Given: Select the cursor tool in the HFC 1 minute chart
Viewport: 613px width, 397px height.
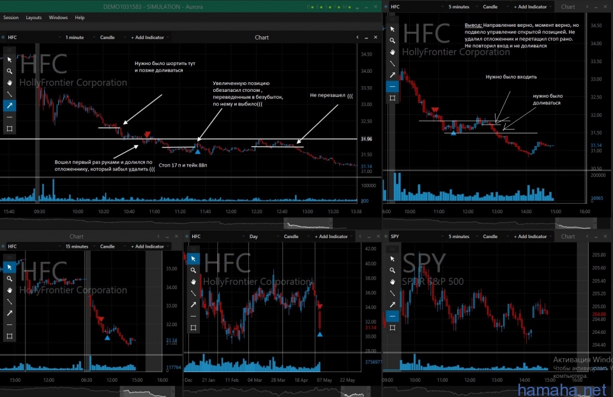Looking at the screenshot, I should pyautogui.click(x=10, y=60).
